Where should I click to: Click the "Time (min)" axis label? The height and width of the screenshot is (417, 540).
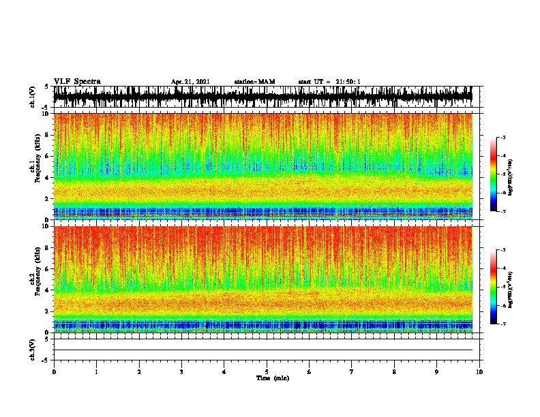(273, 378)
